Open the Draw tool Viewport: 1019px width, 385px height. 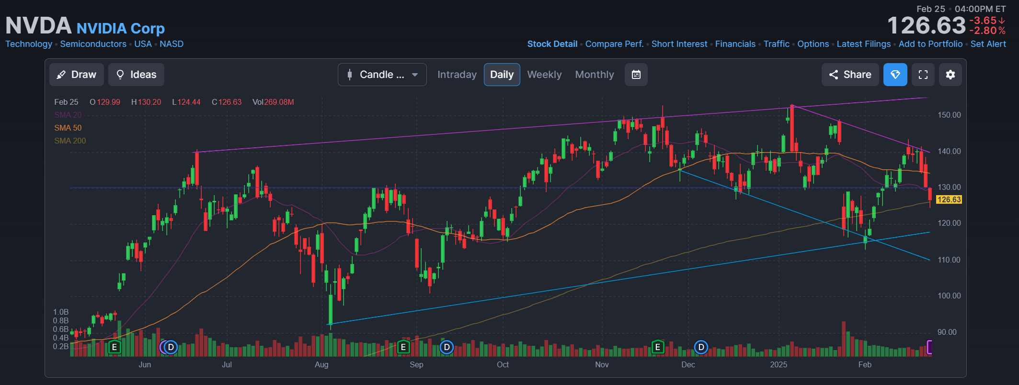[x=77, y=75]
